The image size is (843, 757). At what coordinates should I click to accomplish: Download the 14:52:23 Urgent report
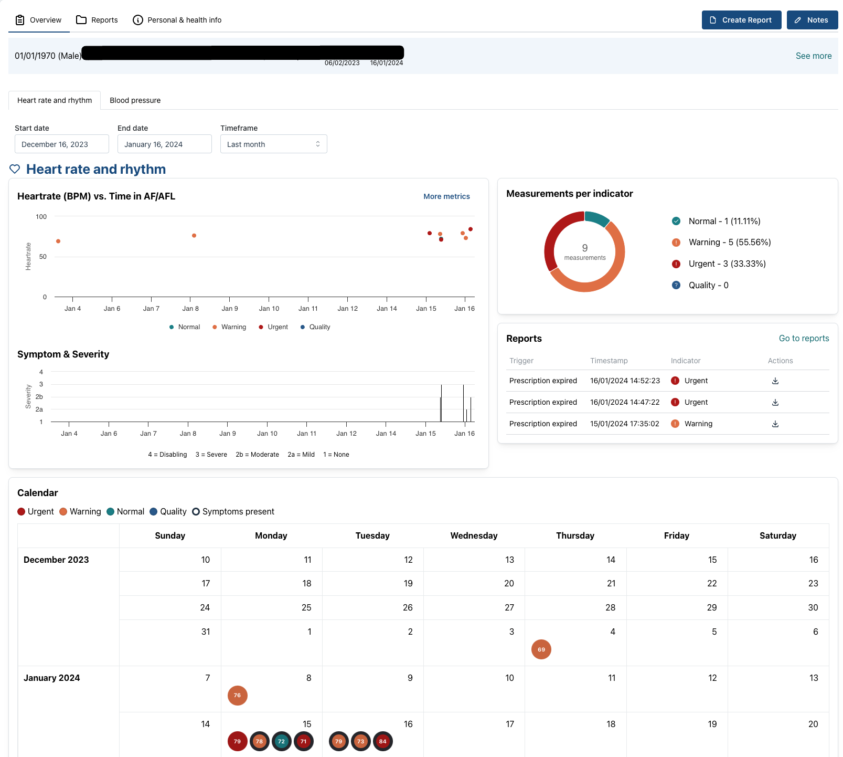pyautogui.click(x=775, y=381)
